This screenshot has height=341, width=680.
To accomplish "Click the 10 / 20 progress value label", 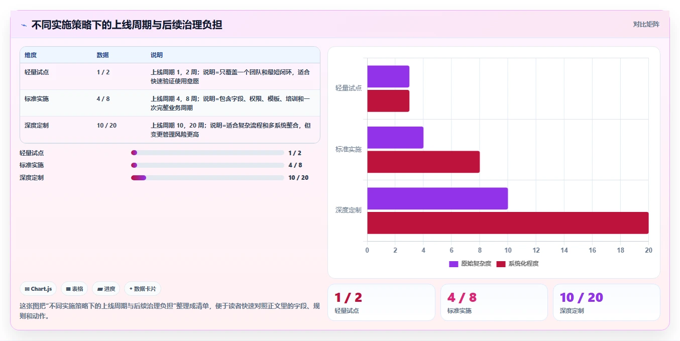I will click(298, 178).
